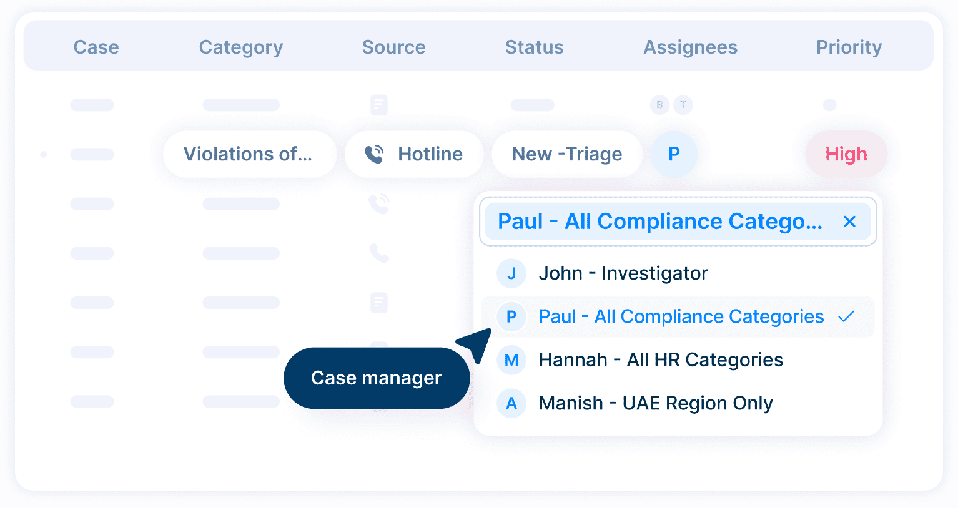958x508 pixels.
Task: Select John - Investigator from the list
Action: click(623, 273)
